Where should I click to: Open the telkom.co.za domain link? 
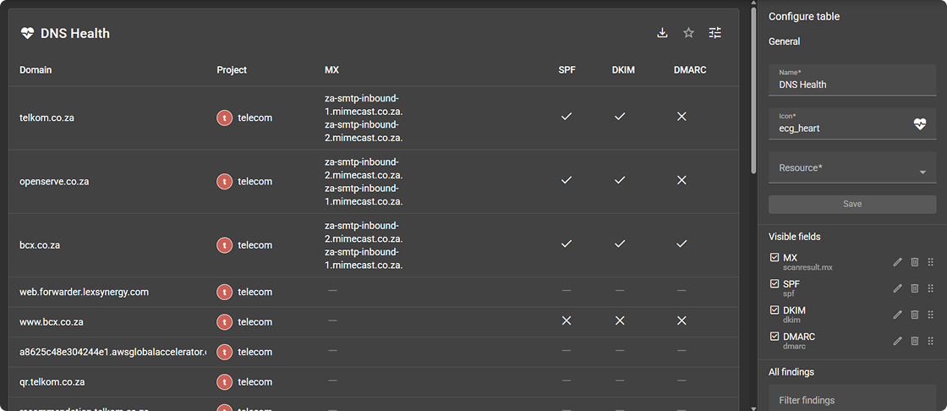[x=47, y=118]
